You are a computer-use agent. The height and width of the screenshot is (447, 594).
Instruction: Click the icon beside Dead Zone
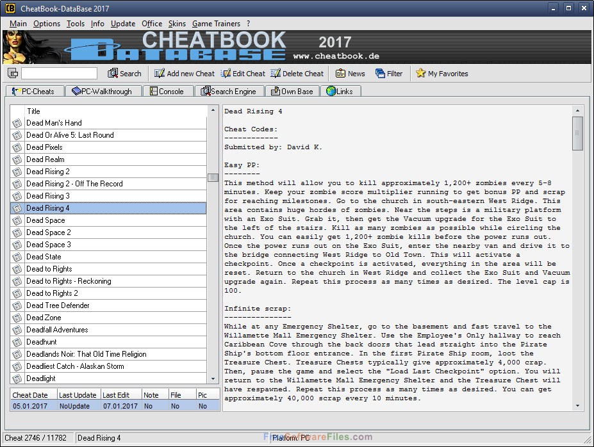17,318
